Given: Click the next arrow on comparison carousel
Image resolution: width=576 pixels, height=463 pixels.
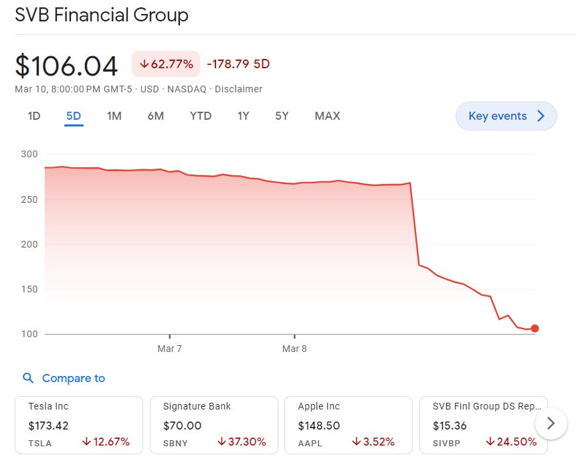Looking at the screenshot, I should tap(551, 423).
